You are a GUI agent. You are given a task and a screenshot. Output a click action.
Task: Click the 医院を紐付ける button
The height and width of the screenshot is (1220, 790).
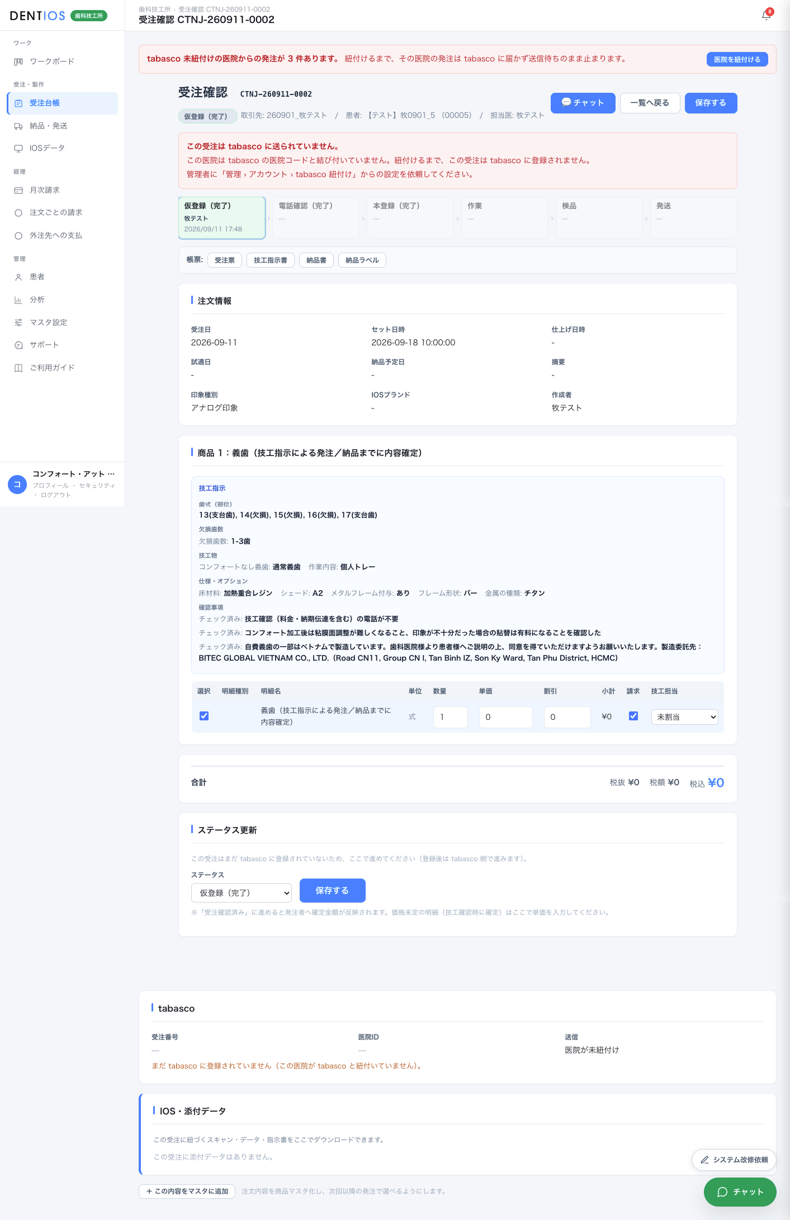pyautogui.click(x=737, y=59)
